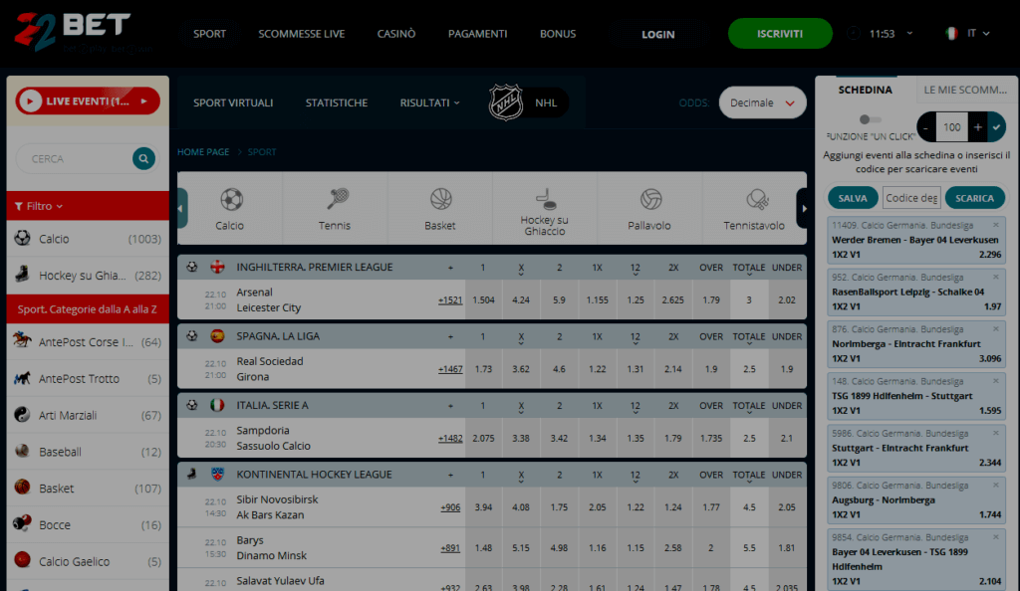Expand Serie A markets with plus
This screenshot has height=591, width=1020.
450,406
